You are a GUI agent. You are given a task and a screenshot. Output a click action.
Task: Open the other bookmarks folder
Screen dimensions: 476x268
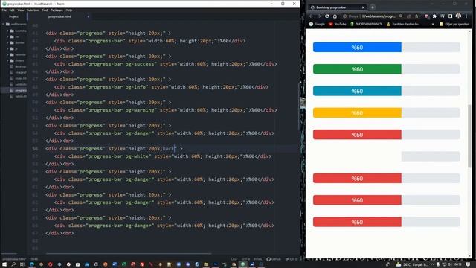pos(454,24)
